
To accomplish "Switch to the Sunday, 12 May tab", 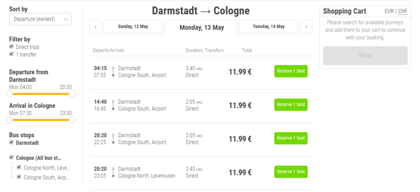I will (x=133, y=27).
